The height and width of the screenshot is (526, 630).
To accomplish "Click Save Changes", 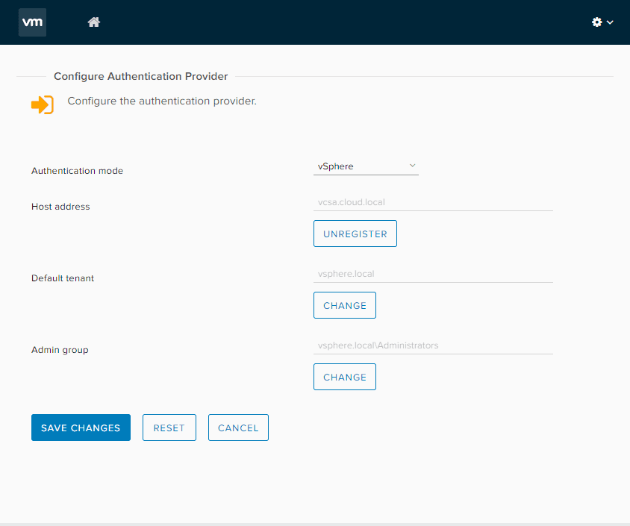I will pyautogui.click(x=81, y=428).
